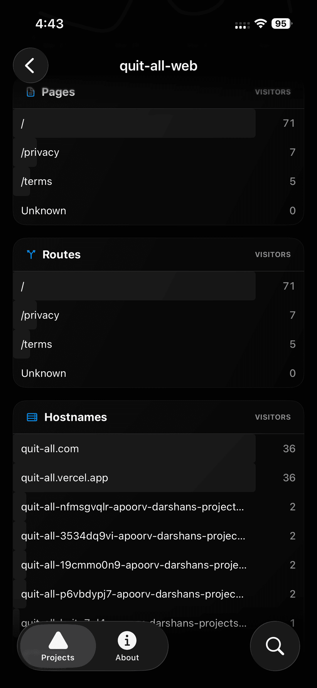Select the Unknown row under Routes
The width and height of the screenshot is (317, 688).
[x=158, y=373]
